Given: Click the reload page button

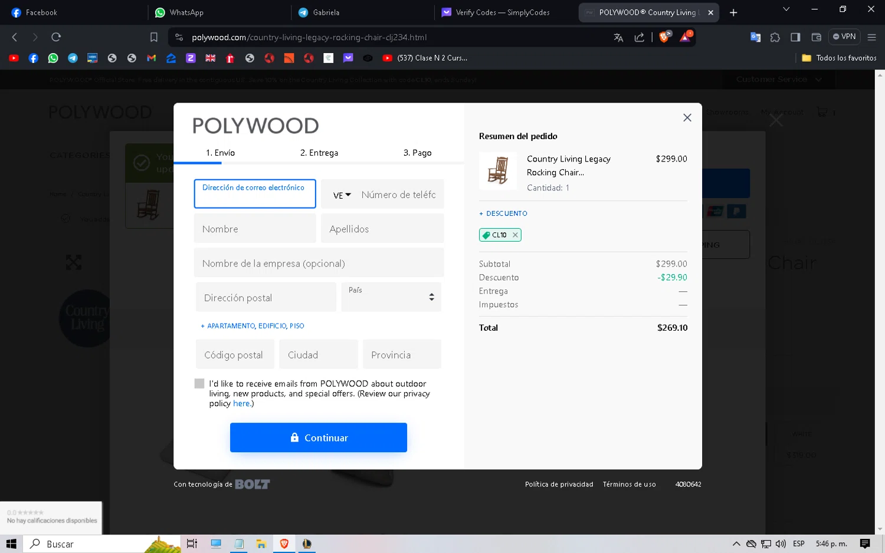Looking at the screenshot, I should [56, 37].
